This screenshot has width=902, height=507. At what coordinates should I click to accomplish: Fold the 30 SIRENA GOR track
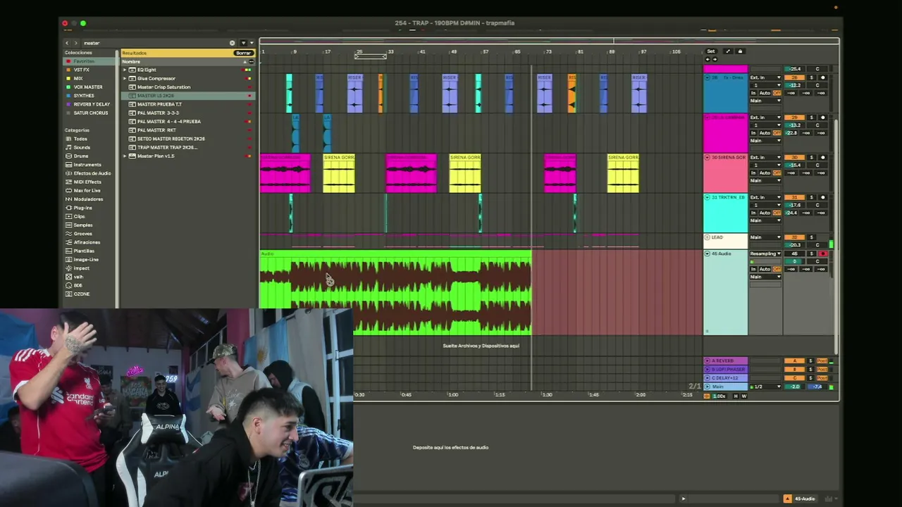coord(708,157)
